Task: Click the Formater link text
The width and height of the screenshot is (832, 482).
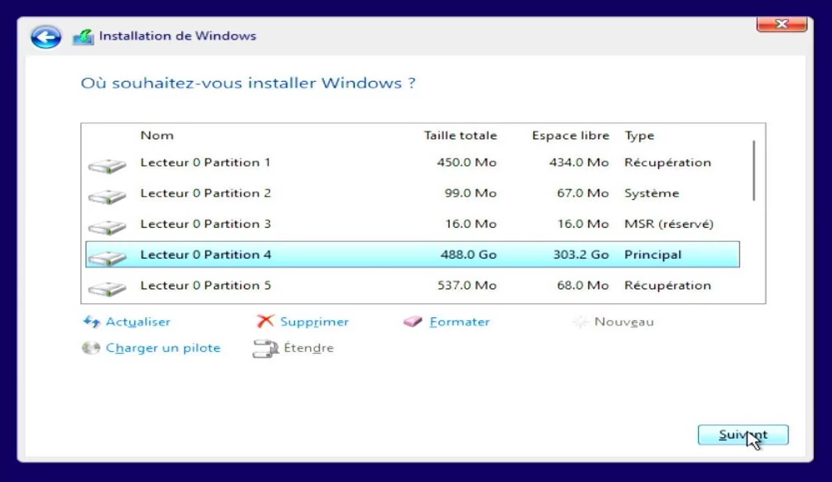Action: pos(459,321)
